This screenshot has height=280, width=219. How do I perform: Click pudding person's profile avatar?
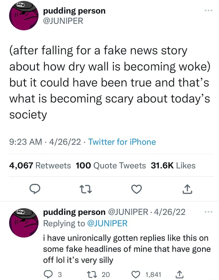(x=23, y=16)
